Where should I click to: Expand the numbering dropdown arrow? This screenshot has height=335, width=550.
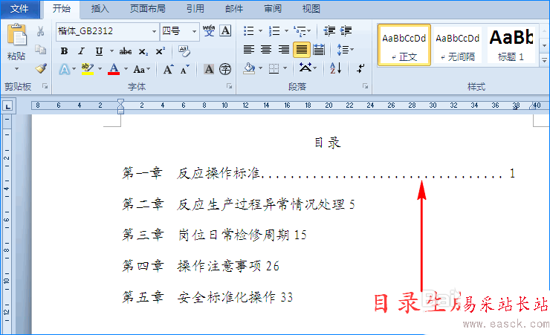click(286, 31)
